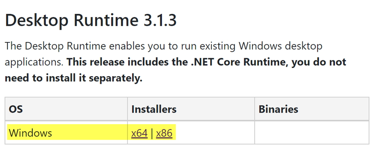This screenshot has height=158, width=374.
Task: Click the empty Binaries cell in Windows row
Action: 312,132
